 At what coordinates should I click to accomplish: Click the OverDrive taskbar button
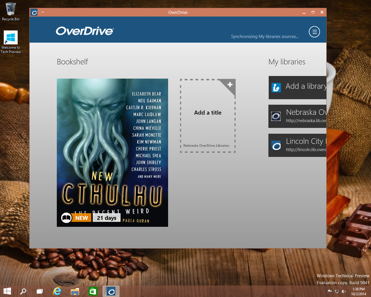point(111,291)
